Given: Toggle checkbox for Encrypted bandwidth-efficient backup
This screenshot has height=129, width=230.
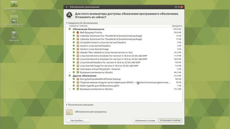Looking at the screenshot, I should [x=74, y=79].
